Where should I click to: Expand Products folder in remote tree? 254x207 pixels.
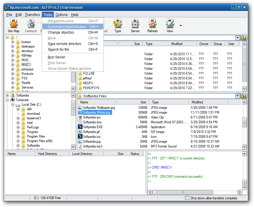tap(13, 74)
